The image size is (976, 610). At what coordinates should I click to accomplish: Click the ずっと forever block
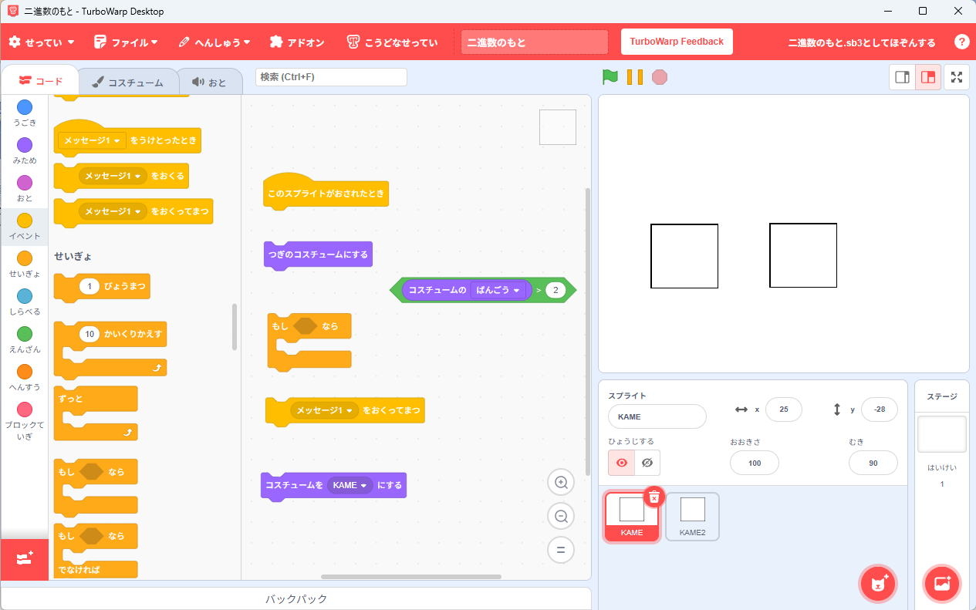pyautogui.click(x=96, y=413)
